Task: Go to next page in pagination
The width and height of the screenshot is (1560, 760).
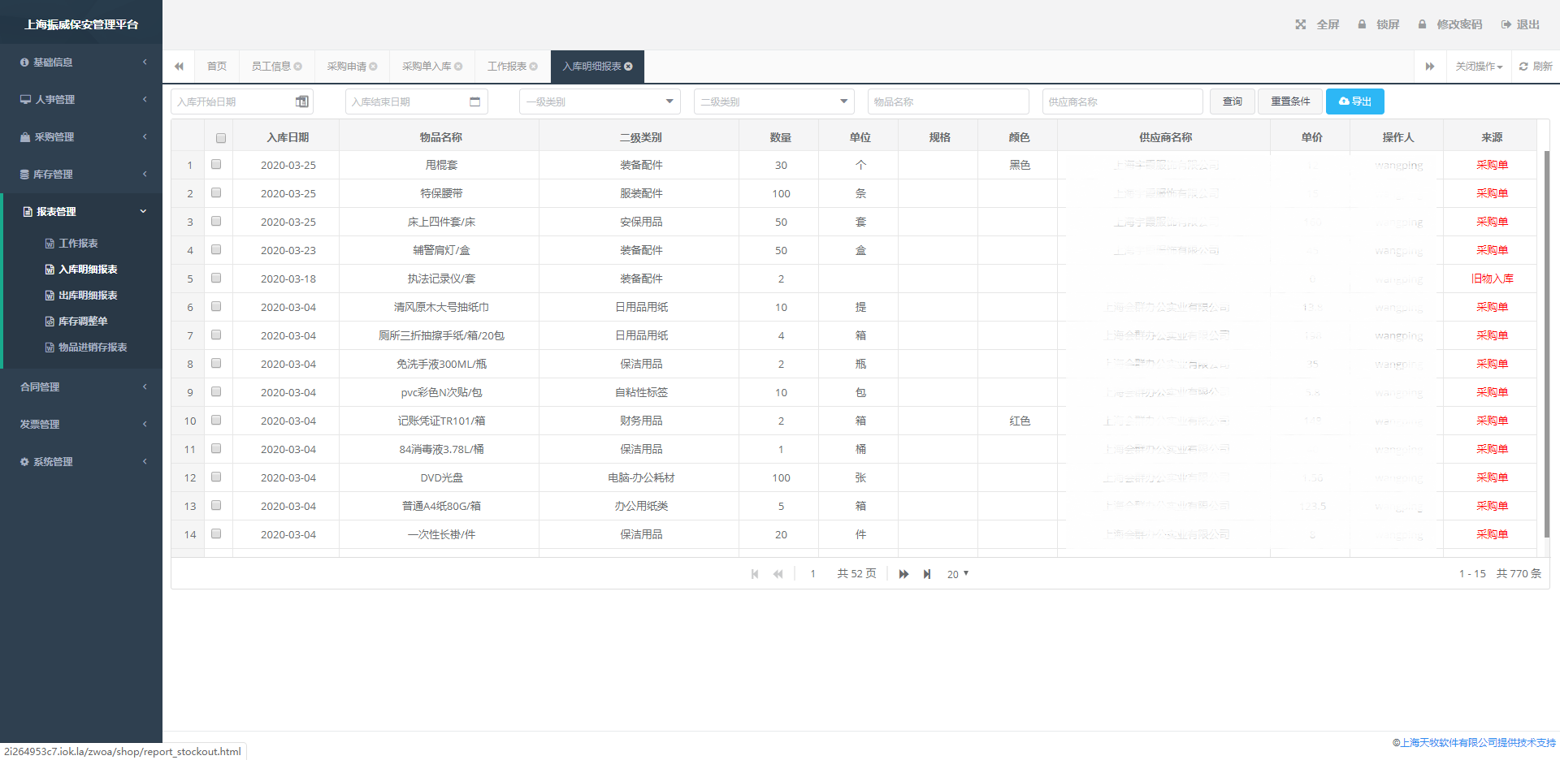Action: (903, 574)
